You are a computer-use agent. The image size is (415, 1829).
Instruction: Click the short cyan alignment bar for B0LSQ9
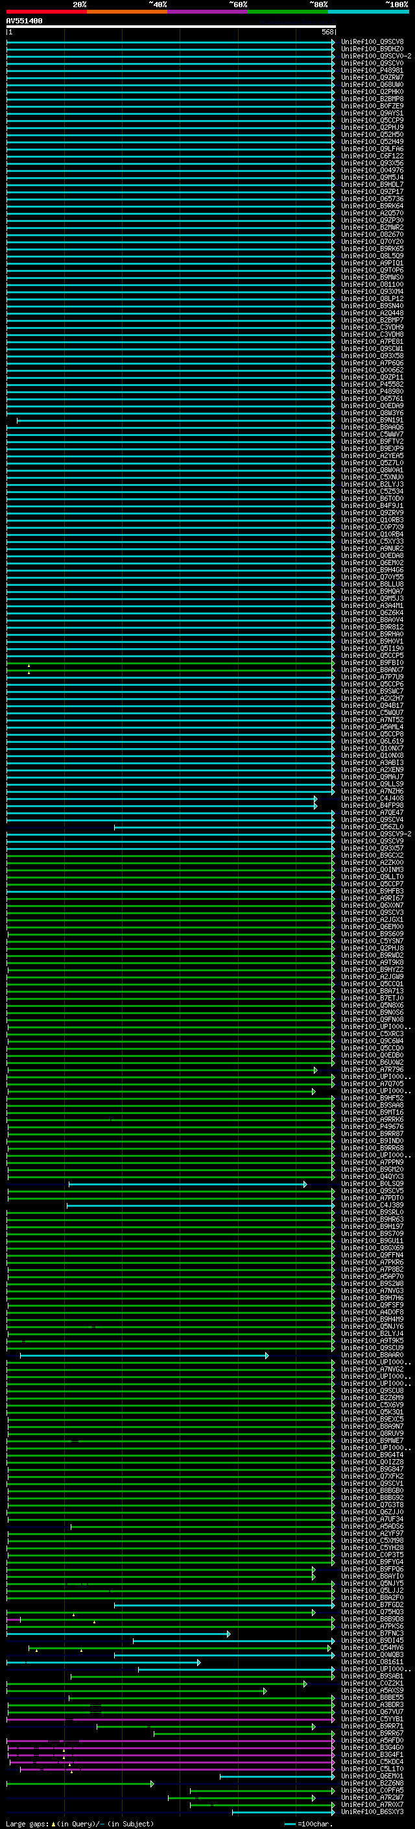click(x=187, y=1183)
